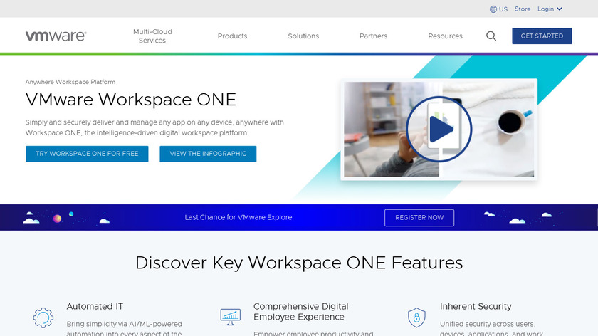Open the search magnifier icon

point(491,36)
